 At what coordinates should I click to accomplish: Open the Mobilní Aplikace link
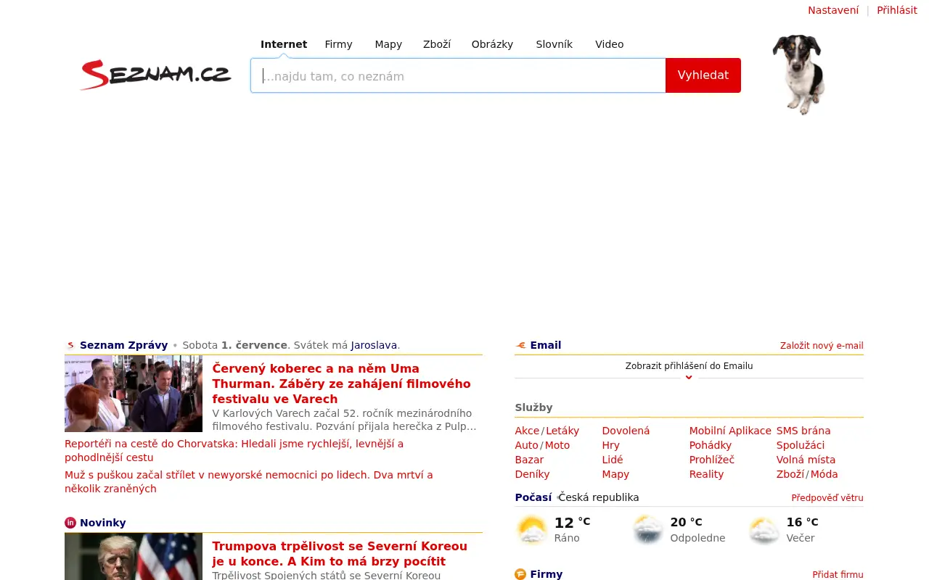730,431
